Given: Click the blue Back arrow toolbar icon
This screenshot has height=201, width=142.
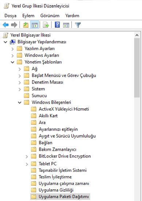Looking at the screenshot, I should pos(5,25).
